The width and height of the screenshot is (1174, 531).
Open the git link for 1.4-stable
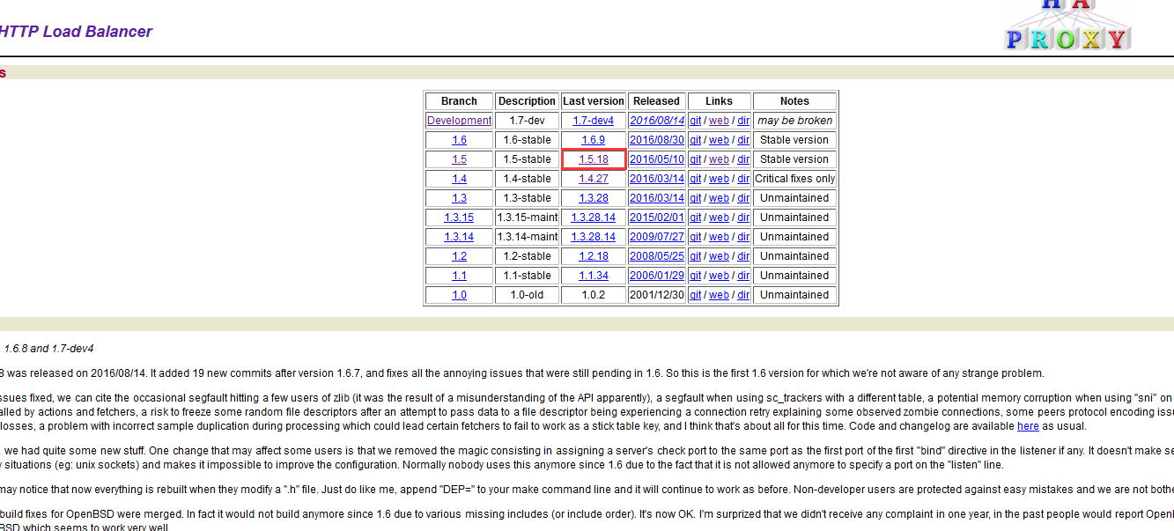click(695, 179)
